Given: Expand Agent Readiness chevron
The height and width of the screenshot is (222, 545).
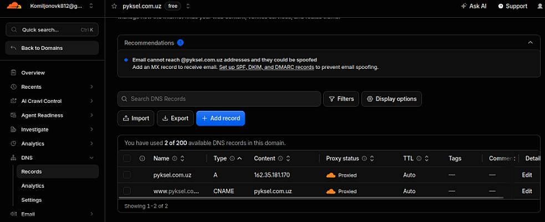Looking at the screenshot, I should tap(91, 115).
